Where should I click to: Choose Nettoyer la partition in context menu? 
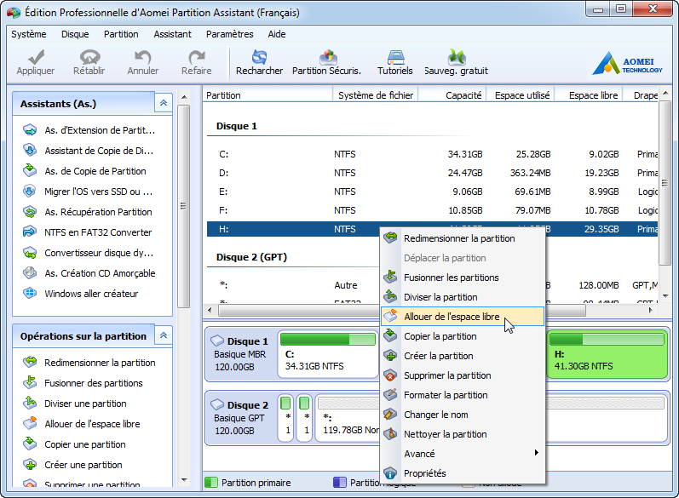coord(463,434)
